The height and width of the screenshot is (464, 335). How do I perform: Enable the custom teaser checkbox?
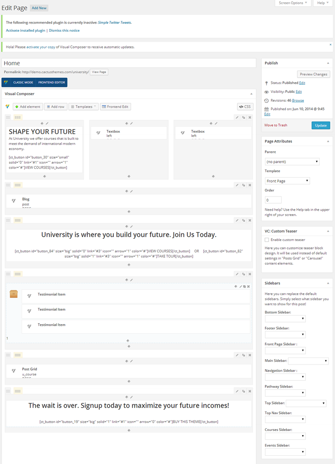pyautogui.click(x=267, y=240)
